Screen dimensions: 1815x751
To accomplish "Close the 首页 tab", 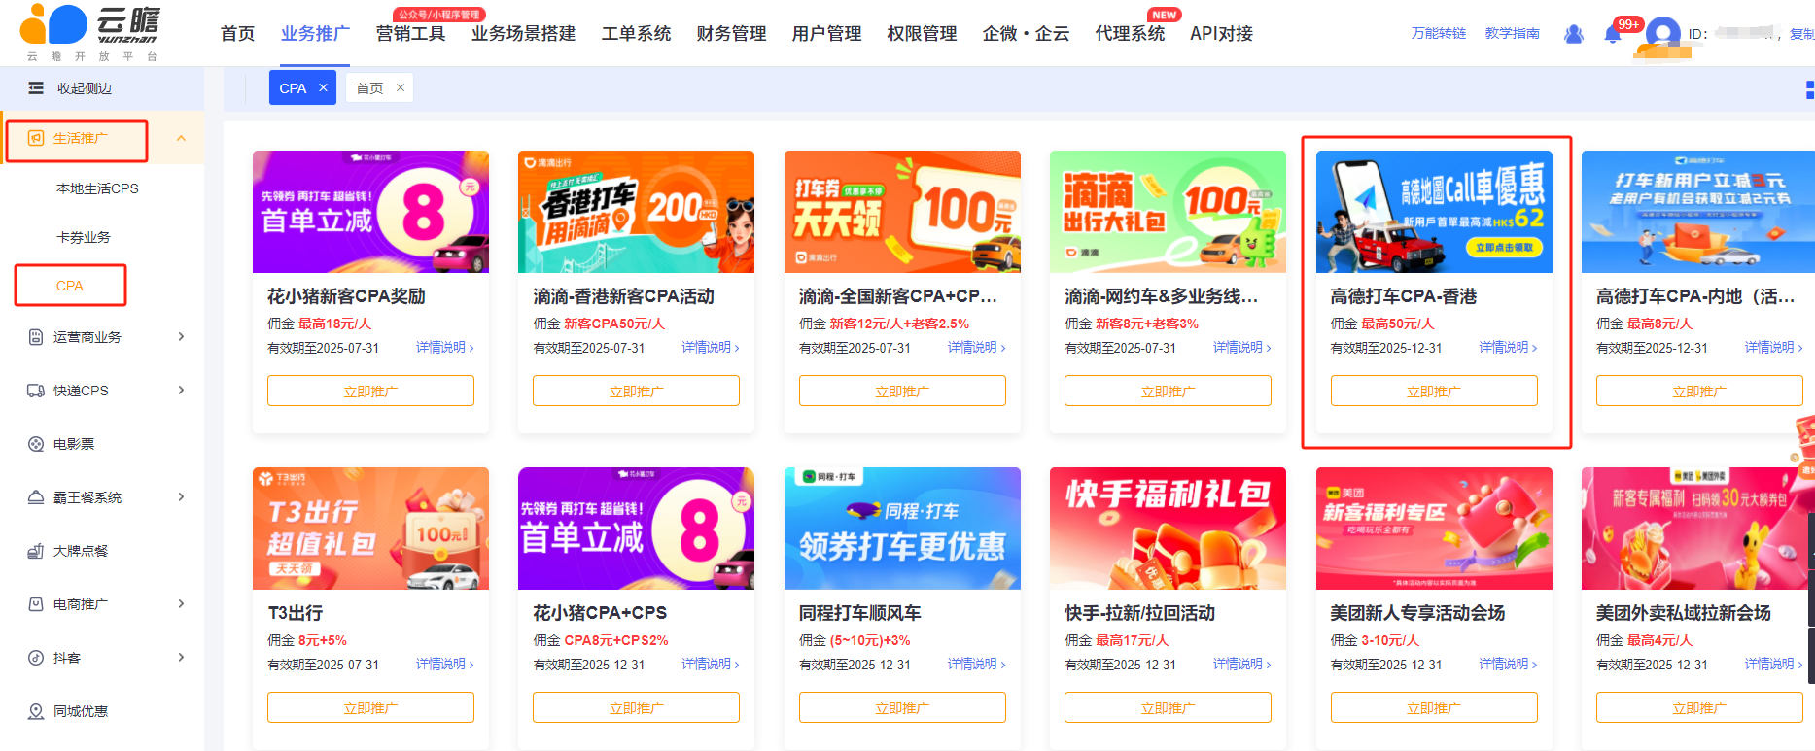I will pos(400,87).
